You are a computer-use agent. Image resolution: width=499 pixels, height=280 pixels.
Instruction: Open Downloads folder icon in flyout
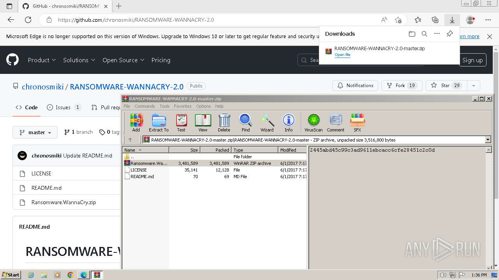412,34
